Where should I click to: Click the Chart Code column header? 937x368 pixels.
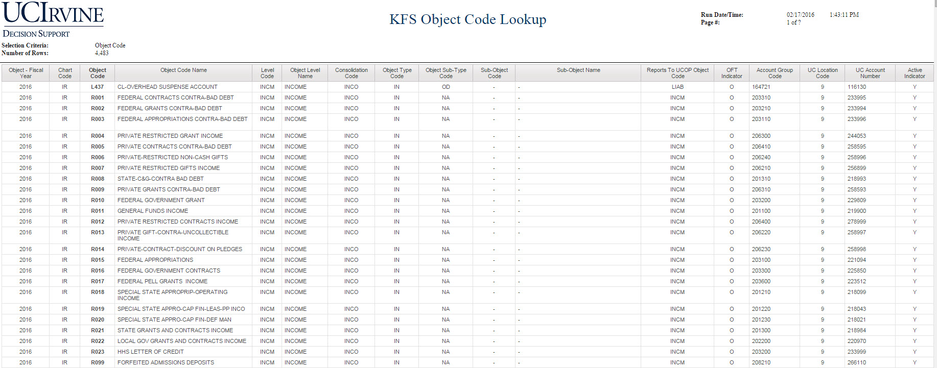pyautogui.click(x=65, y=73)
